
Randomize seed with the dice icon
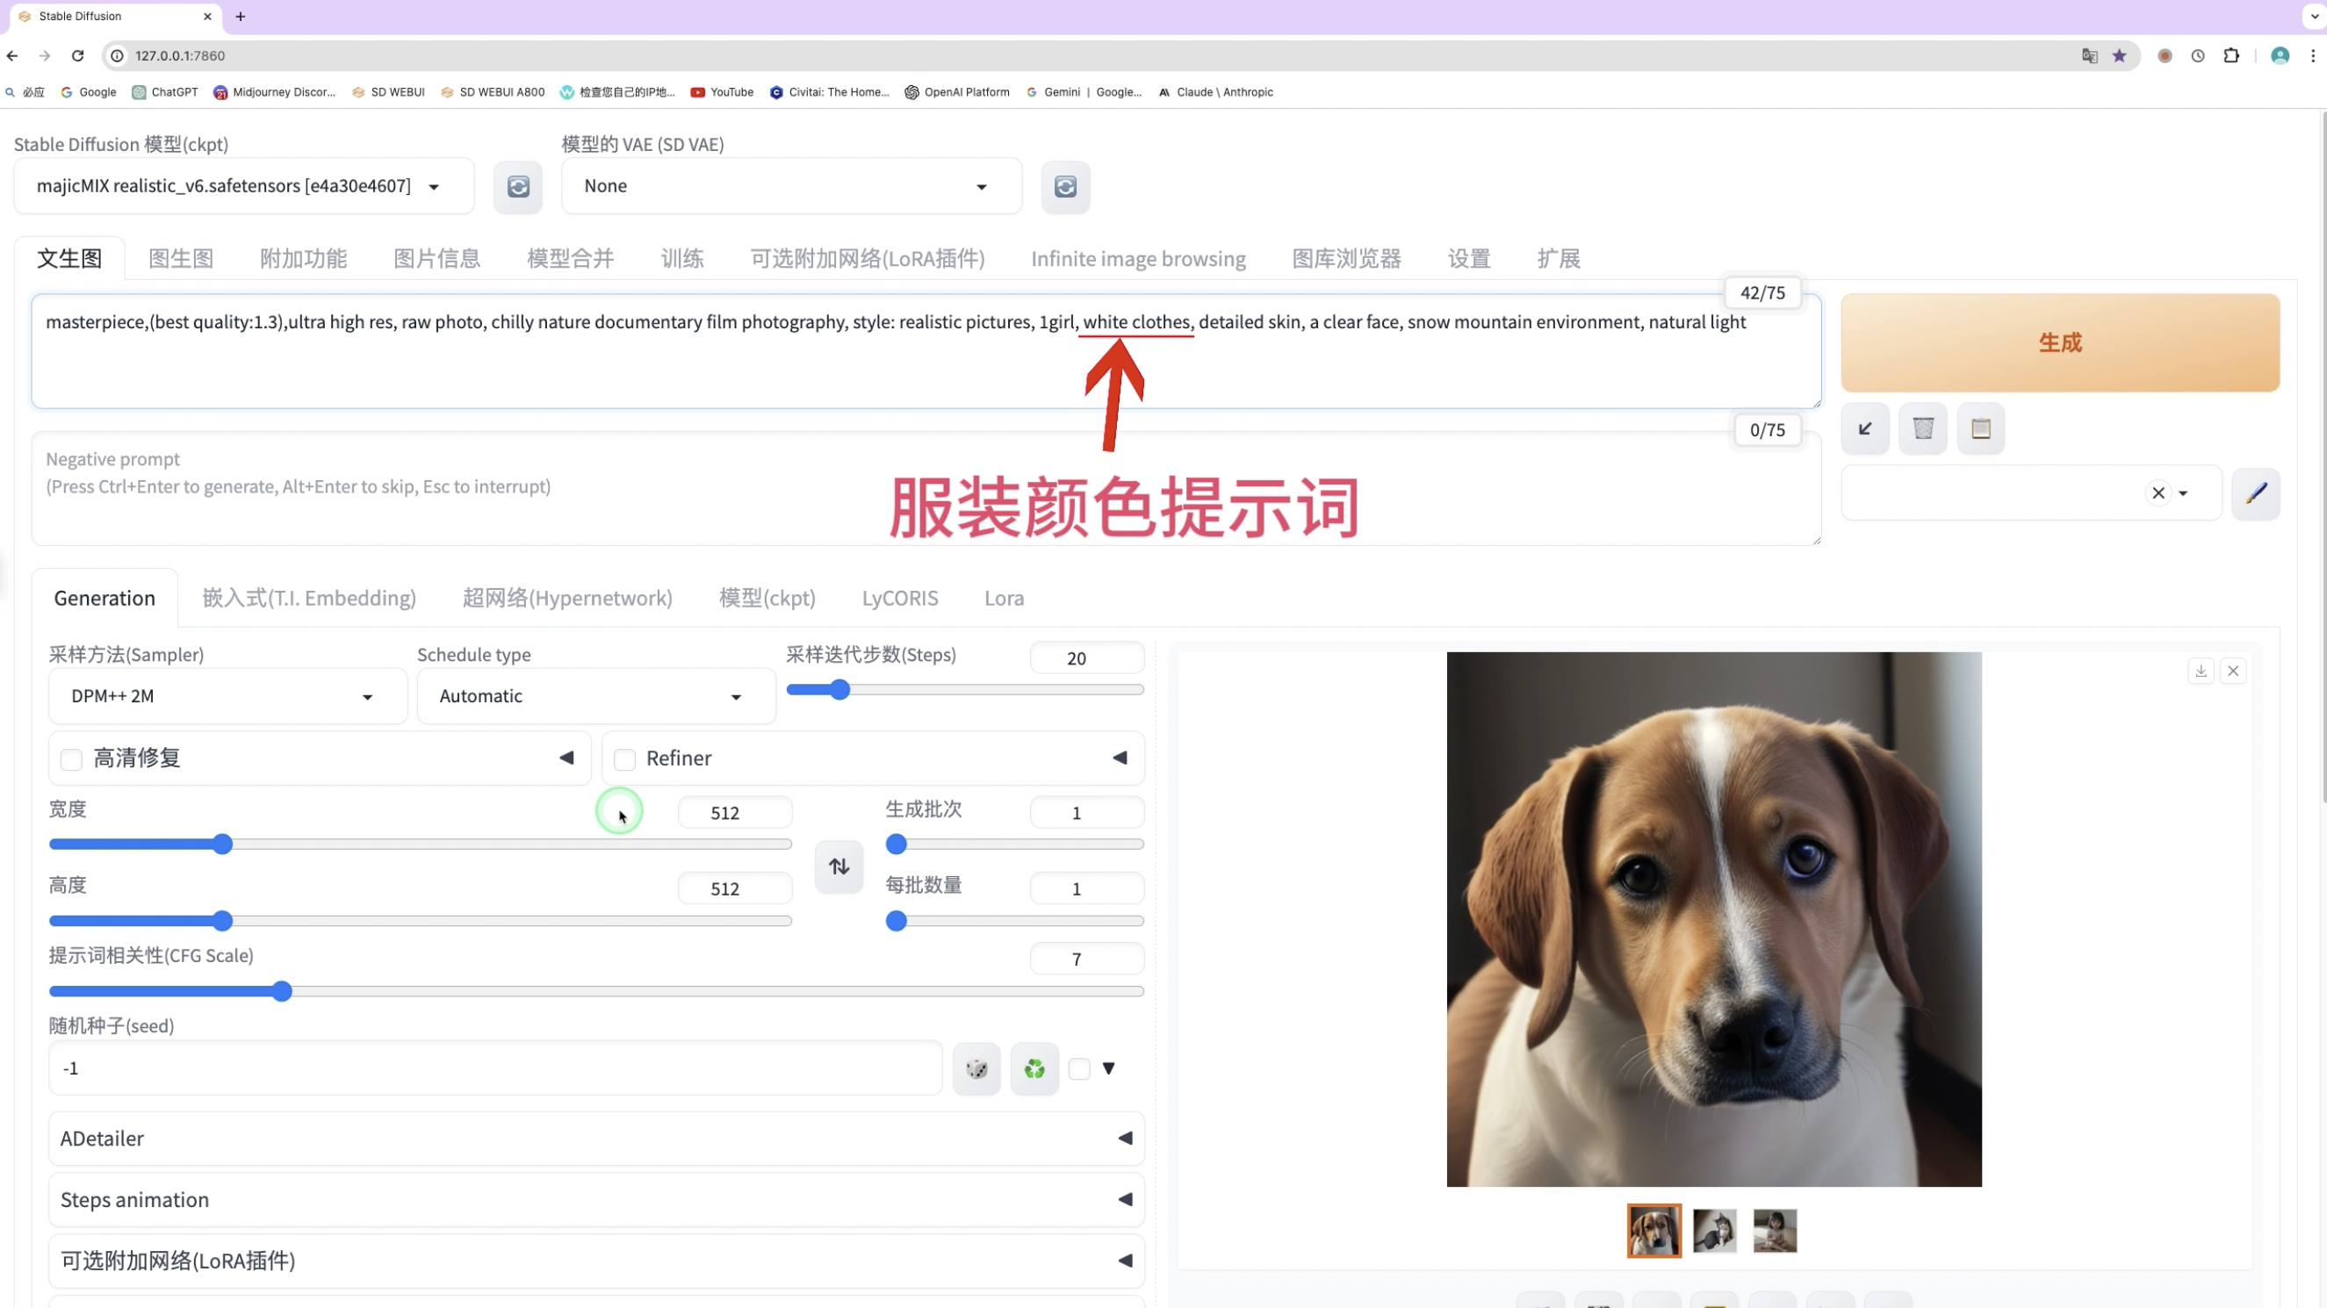(976, 1068)
